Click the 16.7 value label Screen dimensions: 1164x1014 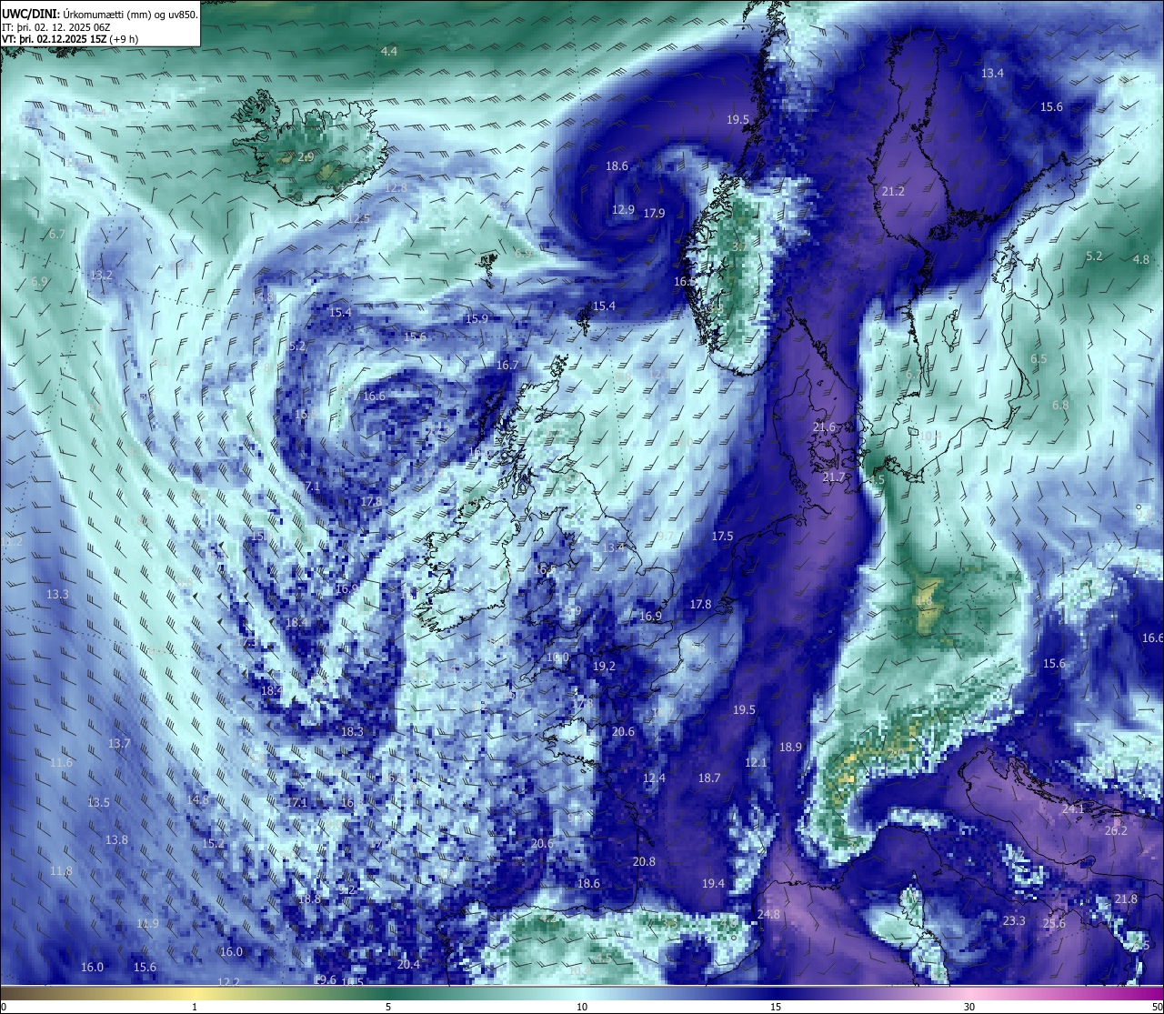[507, 365]
